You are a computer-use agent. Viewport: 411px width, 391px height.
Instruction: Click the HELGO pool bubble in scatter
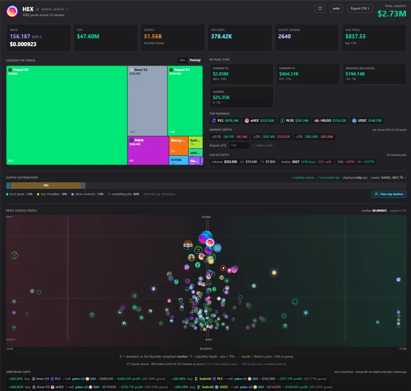tap(188, 245)
